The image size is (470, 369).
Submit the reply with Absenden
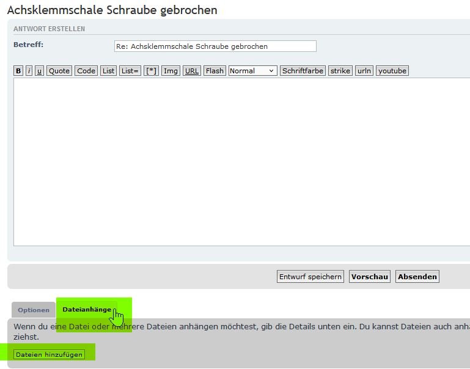tap(417, 277)
